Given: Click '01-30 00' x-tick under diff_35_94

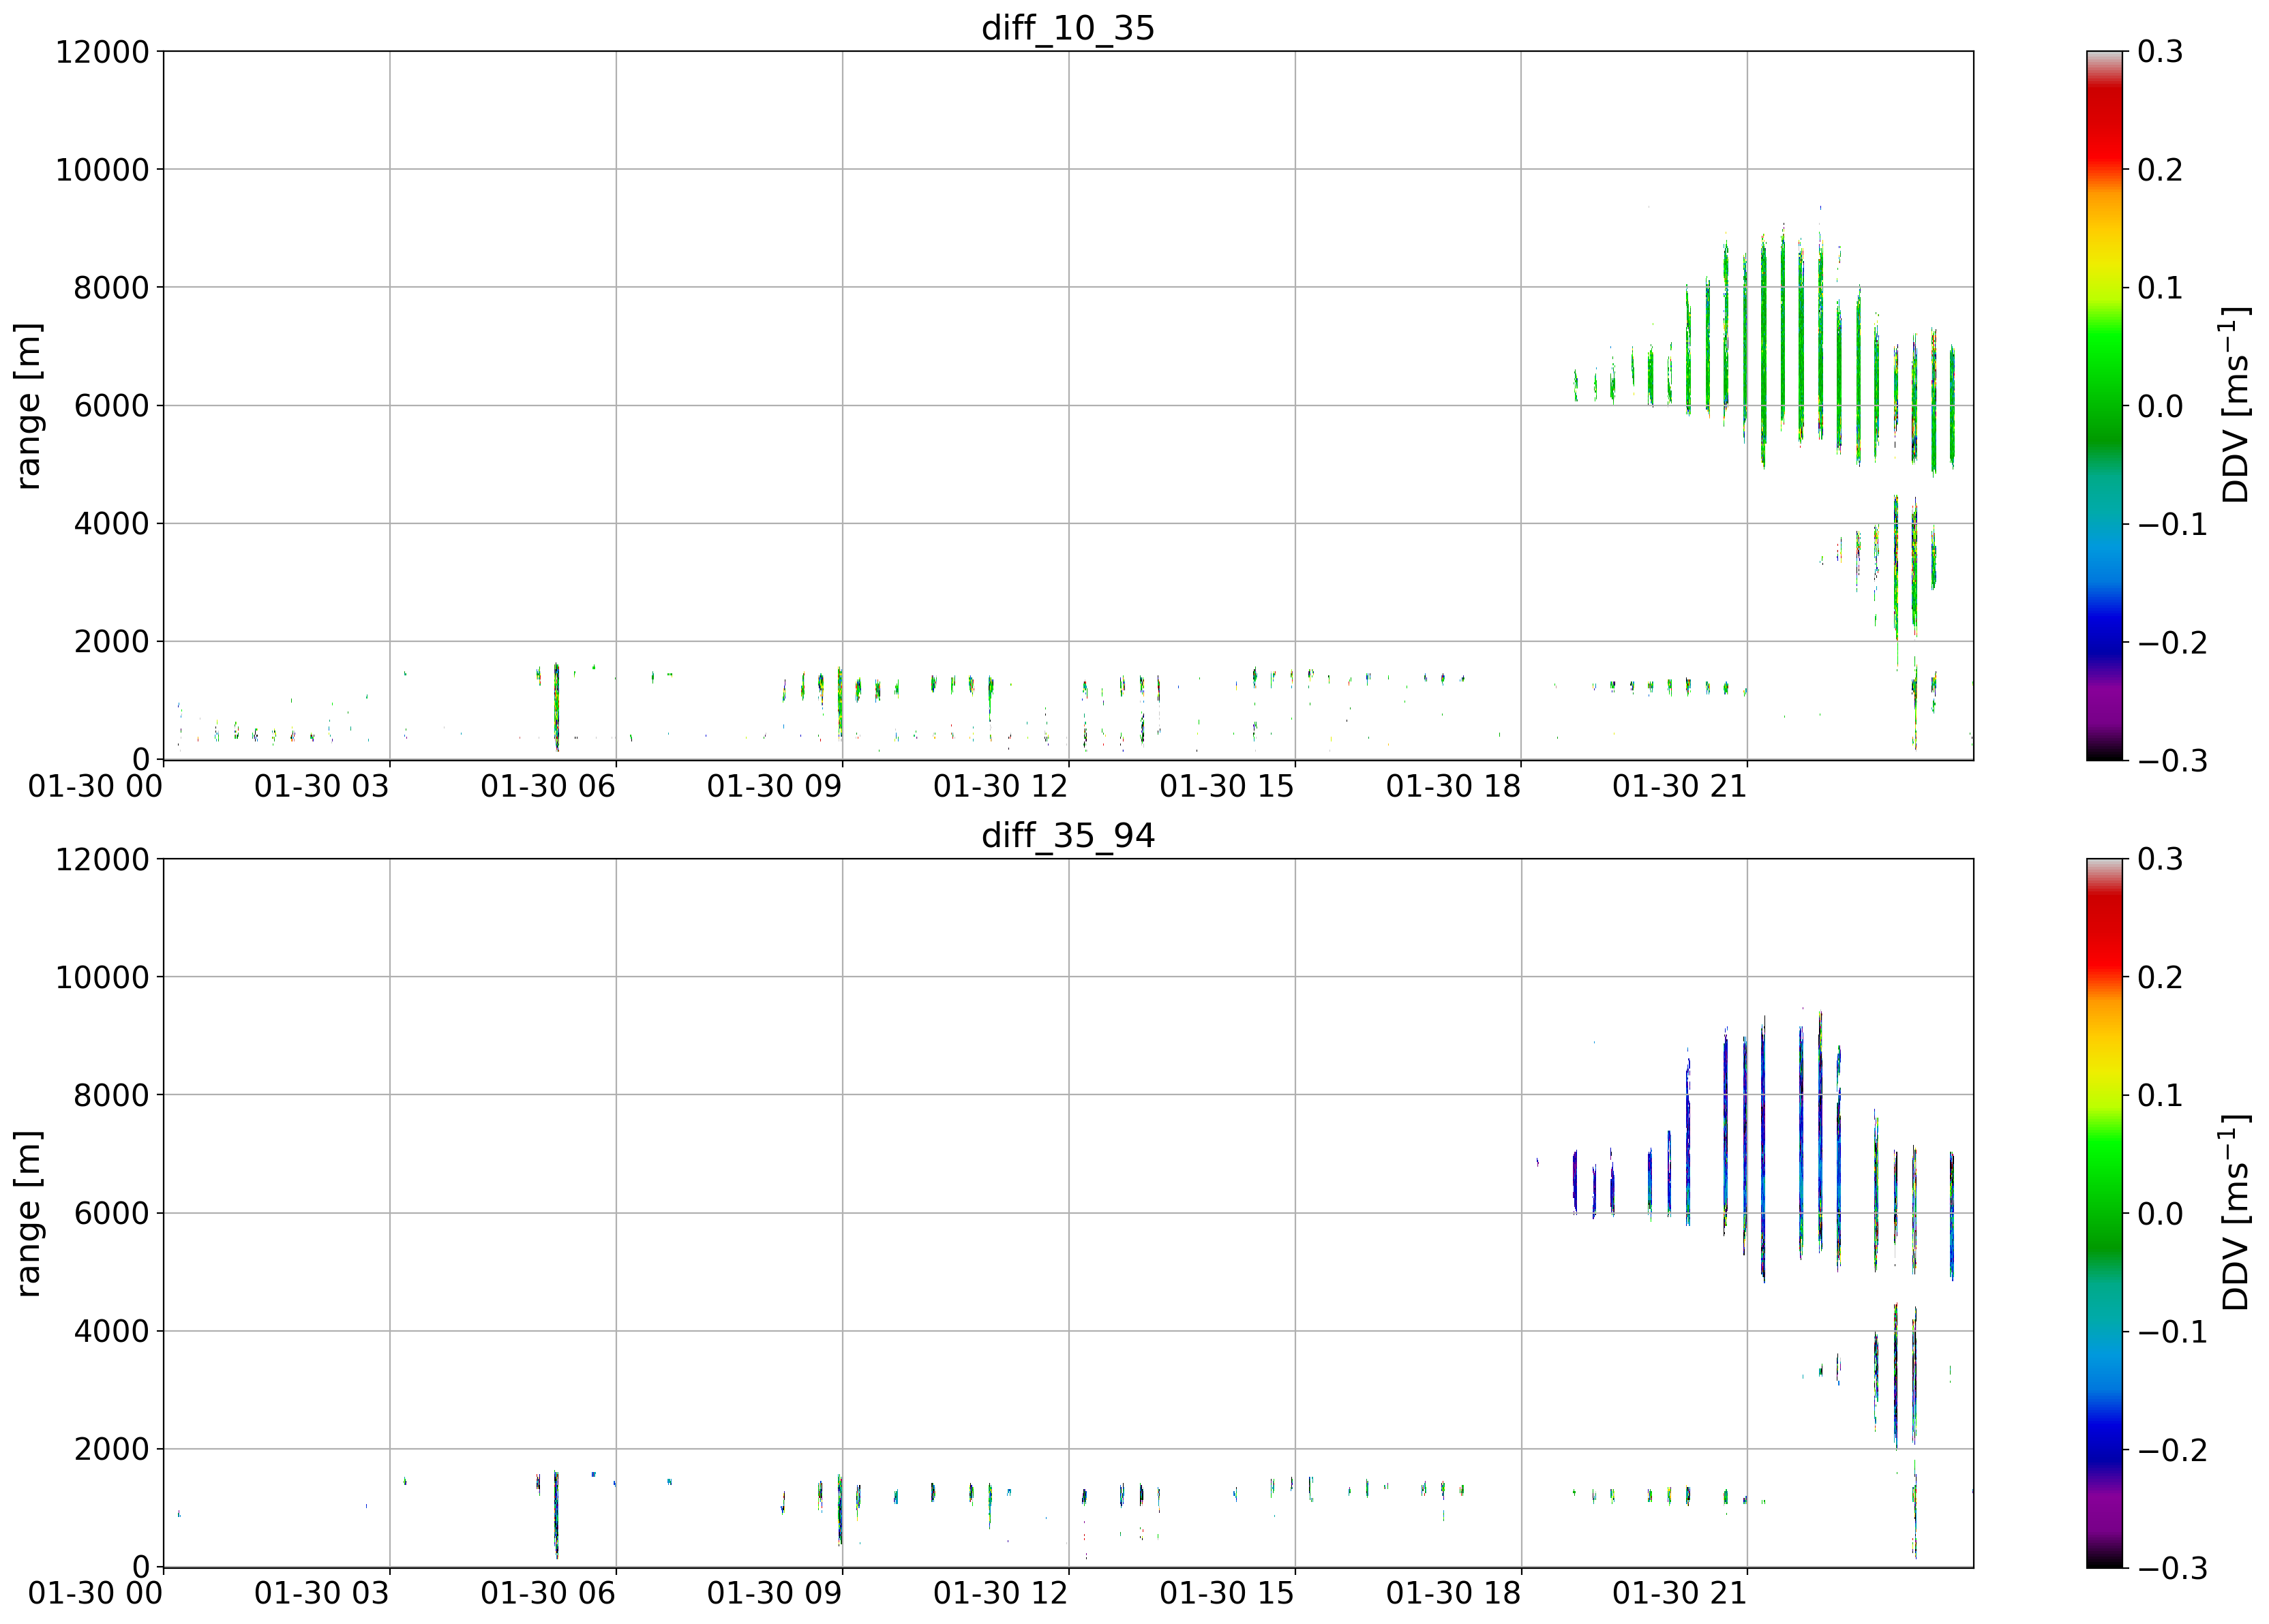Looking at the screenshot, I should 95,1594.
